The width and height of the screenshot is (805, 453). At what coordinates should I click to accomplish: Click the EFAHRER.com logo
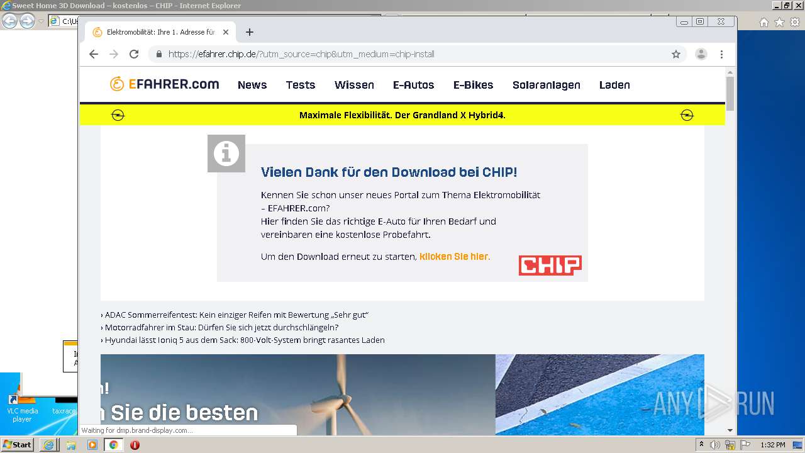tap(164, 84)
